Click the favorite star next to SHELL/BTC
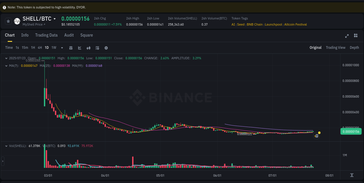This screenshot has width=364, height=183. 8,21
